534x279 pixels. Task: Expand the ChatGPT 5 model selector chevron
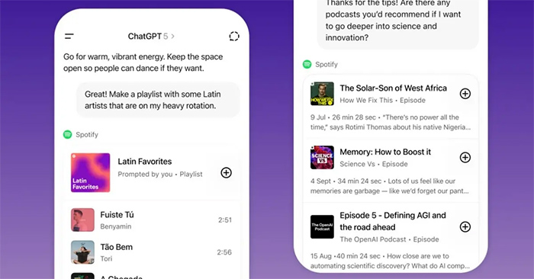click(172, 36)
